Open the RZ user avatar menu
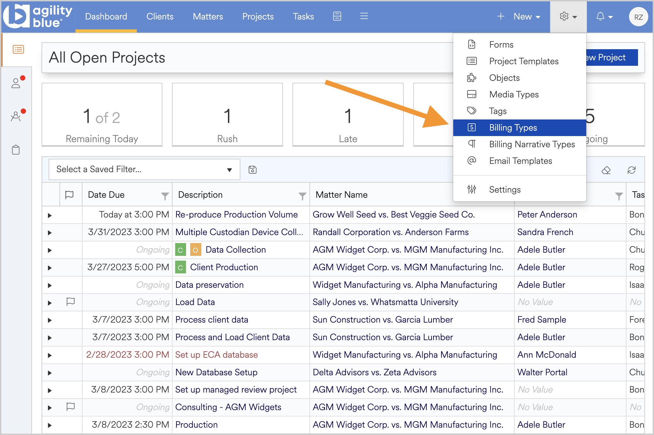The image size is (654, 435). pyautogui.click(x=638, y=17)
